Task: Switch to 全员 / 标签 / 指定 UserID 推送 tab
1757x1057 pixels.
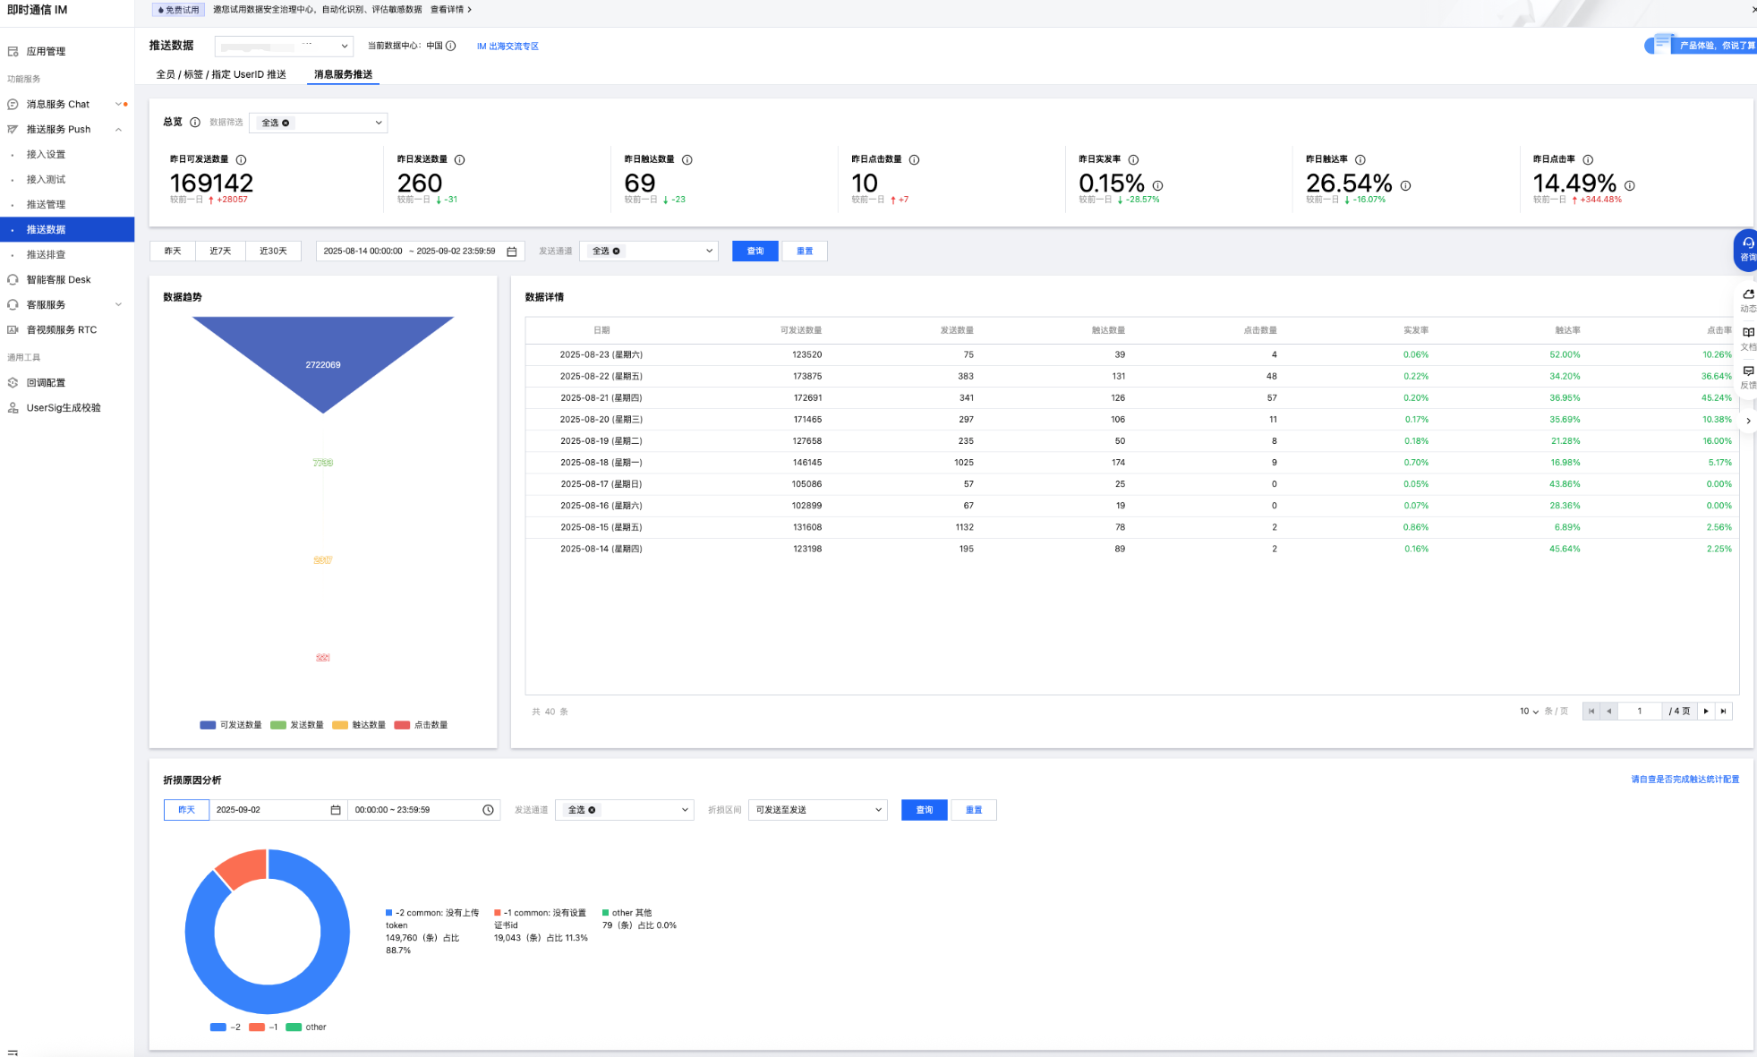Action: (x=221, y=74)
